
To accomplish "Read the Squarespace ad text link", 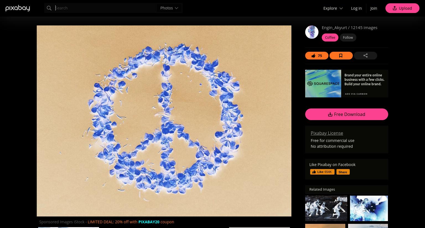I will (364, 80).
